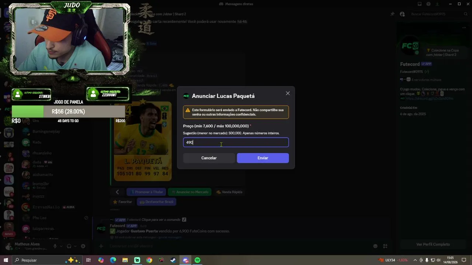Toggle the user profile panel icon
472x265 pixels.
[402, 14]
